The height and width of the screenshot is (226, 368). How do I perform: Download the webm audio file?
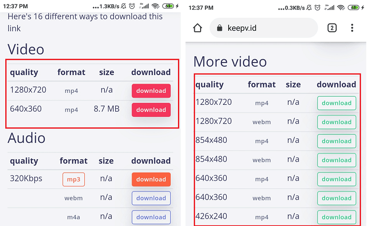(x=151, y=198)
